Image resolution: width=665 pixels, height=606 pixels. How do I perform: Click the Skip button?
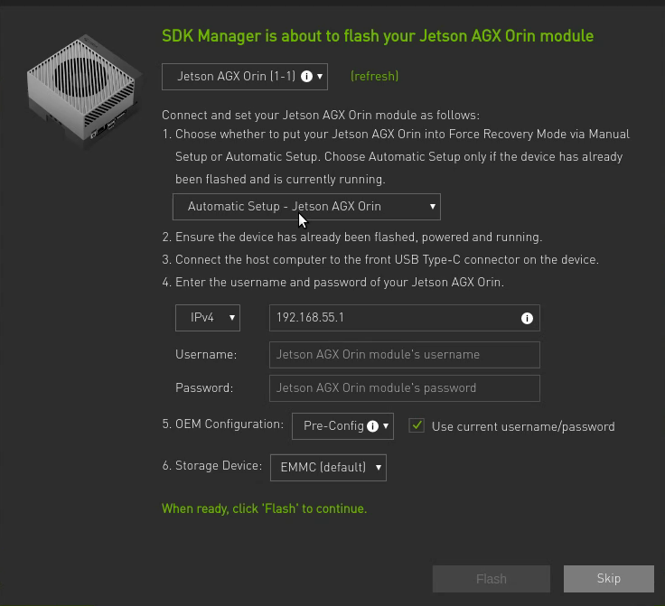click(609, 579)
